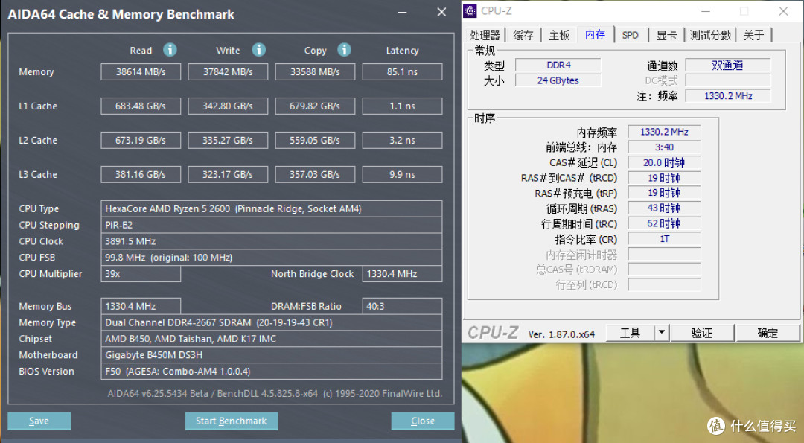This screenshot has width=804, height=443.
Task: Click the 确定 button in CPU-Z
Action: 768,333
